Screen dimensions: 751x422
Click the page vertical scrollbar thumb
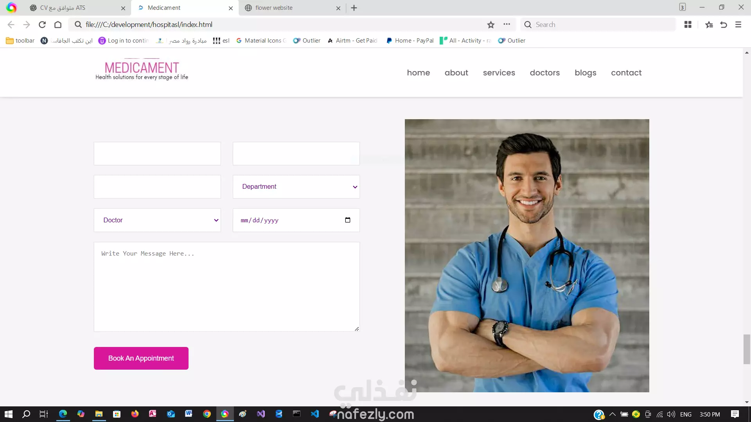[747, 349]
